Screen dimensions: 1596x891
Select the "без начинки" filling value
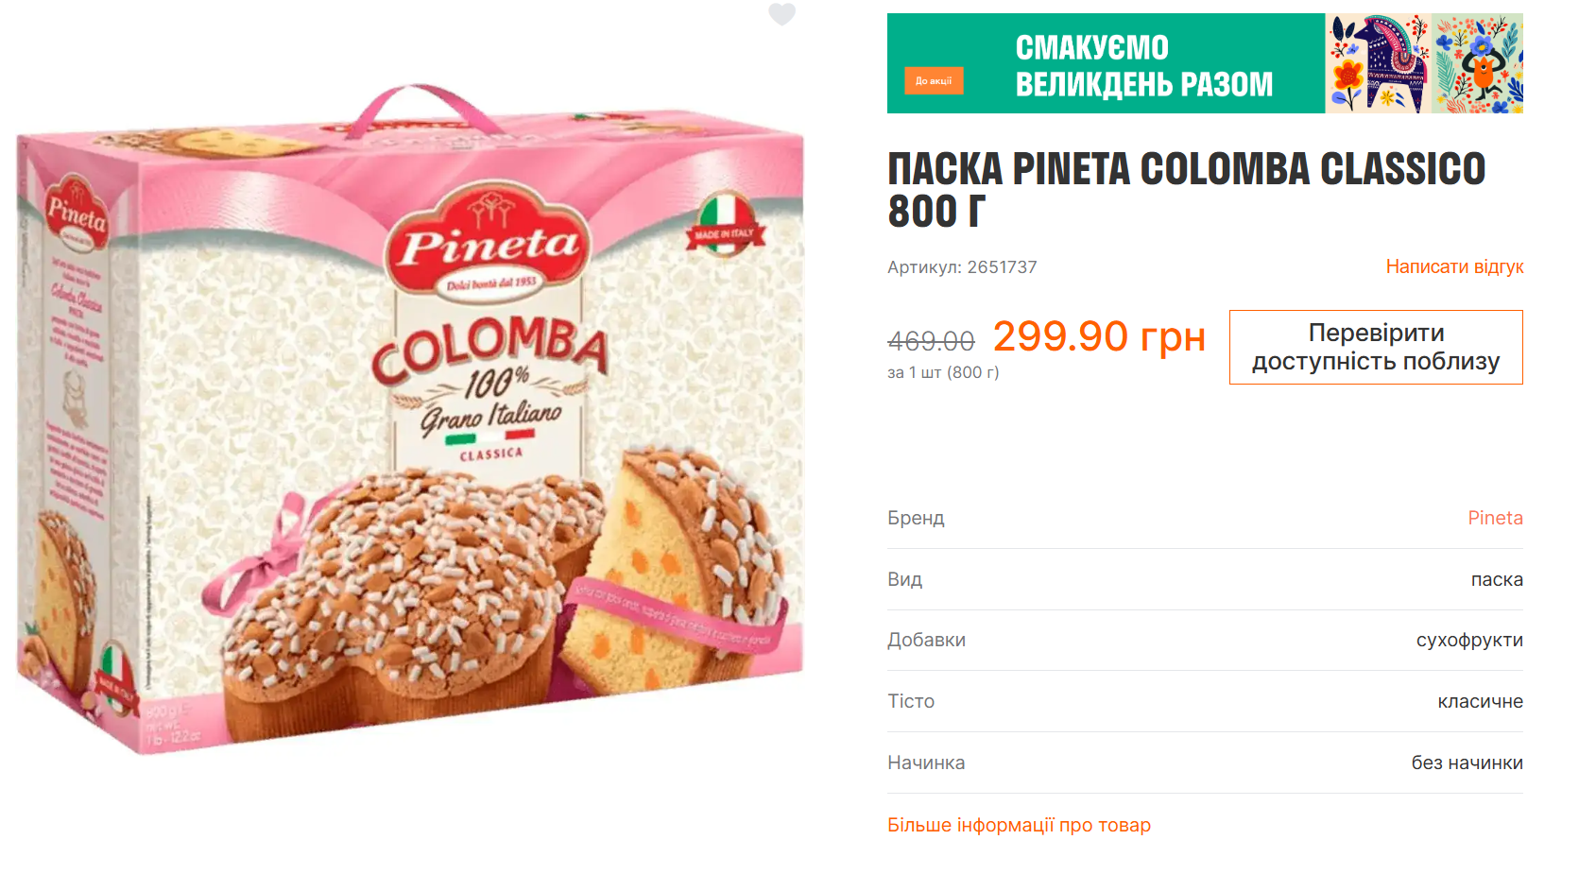coord(1467,762)
